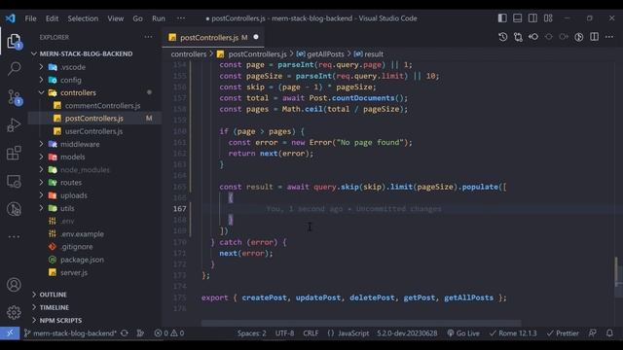
Task: Open the Selection menu
Action: (x=83, y=18)
